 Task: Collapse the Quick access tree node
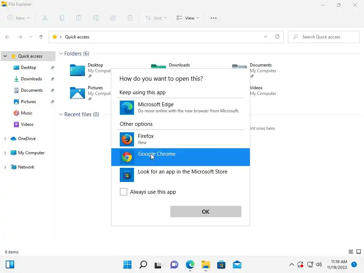pos(5,56)
